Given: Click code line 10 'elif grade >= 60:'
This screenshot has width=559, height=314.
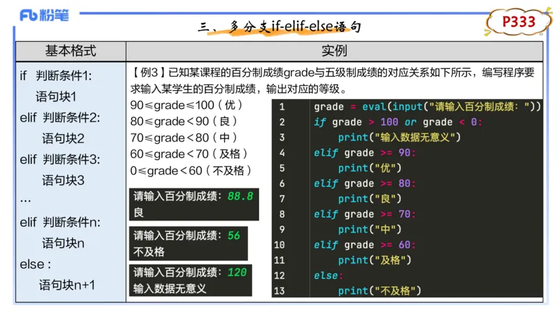Looking at the screenshot, I should pos(364,245).
